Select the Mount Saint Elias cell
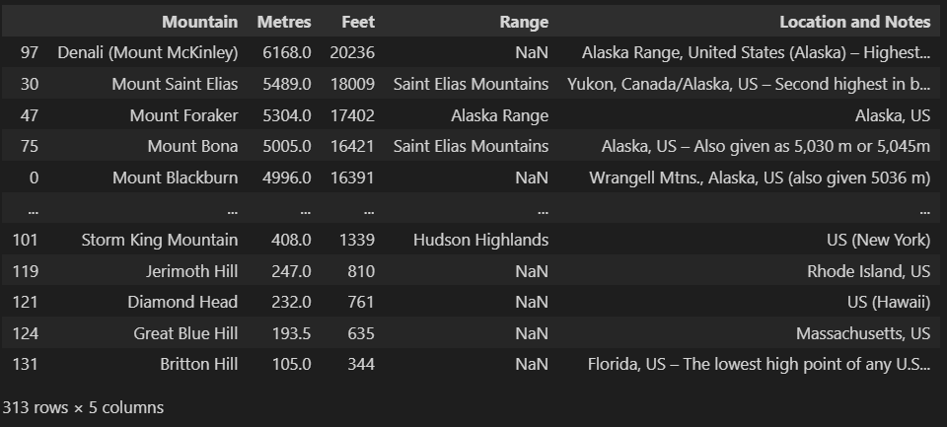This screenshot has height=427, width=947. click(x=175, y=84)
